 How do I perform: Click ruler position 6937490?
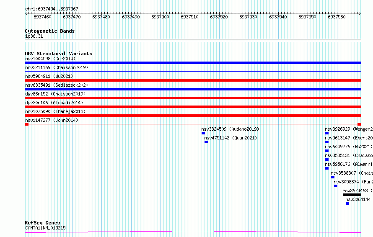tap(131, 17)
